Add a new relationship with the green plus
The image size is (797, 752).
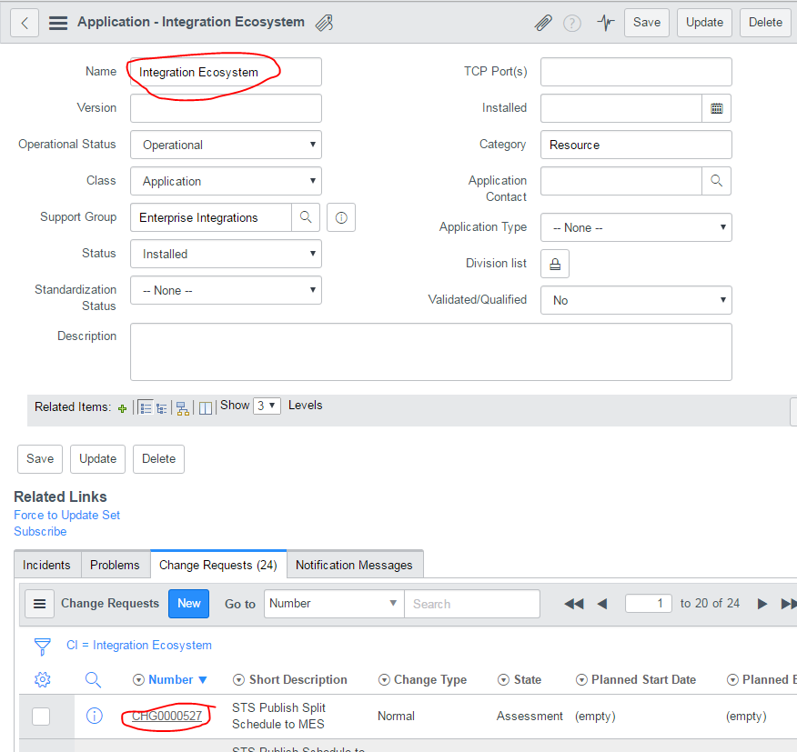[x=122, y=407]
